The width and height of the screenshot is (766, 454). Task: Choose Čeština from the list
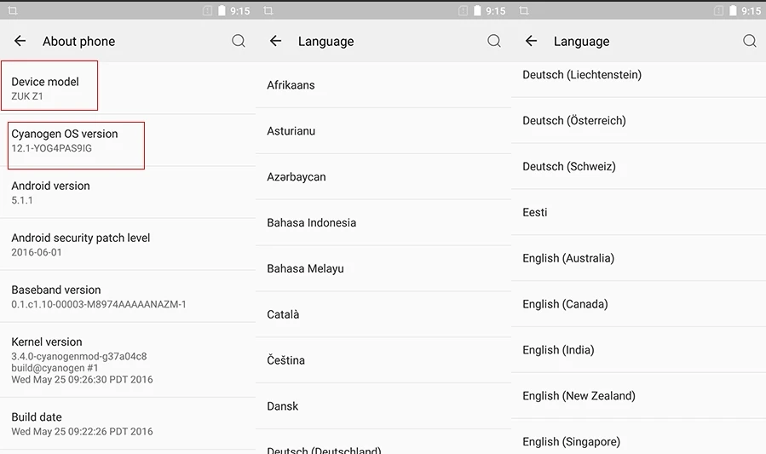(x=383, y=360)
